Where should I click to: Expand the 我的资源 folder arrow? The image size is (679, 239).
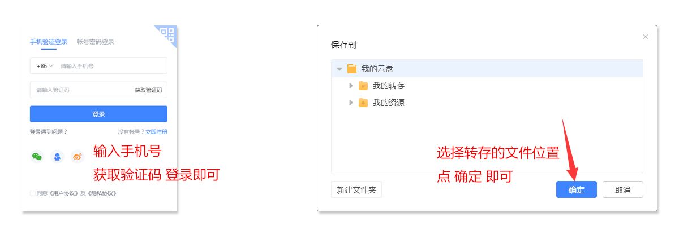(351, 103)
